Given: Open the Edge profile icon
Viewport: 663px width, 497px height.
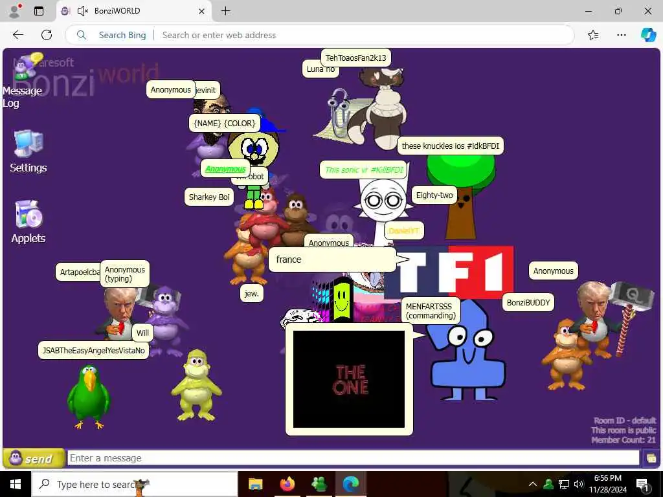Looking at the screenshot, I should (x=15, y=11).
